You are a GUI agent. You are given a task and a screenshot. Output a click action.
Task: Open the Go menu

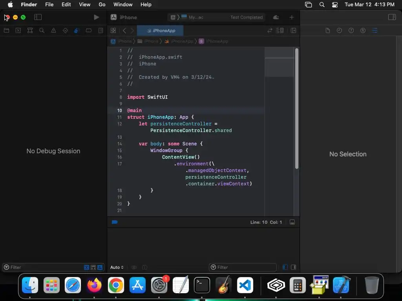(x=102, y=4)
